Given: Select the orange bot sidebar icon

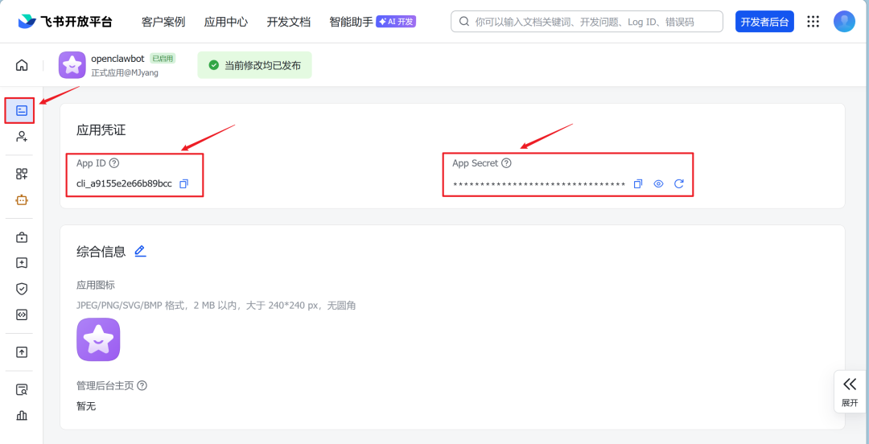Looking at the screenshot, I should (22, 200).
